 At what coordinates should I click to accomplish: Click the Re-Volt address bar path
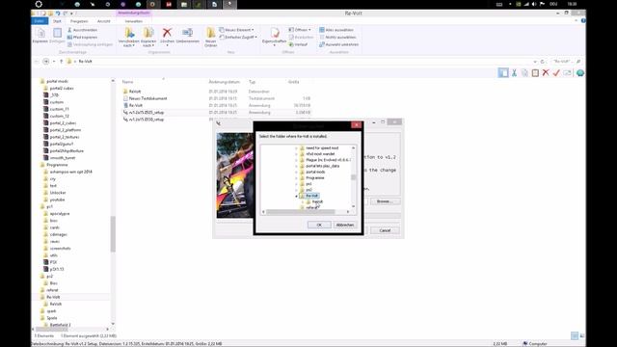click(86, 62)
